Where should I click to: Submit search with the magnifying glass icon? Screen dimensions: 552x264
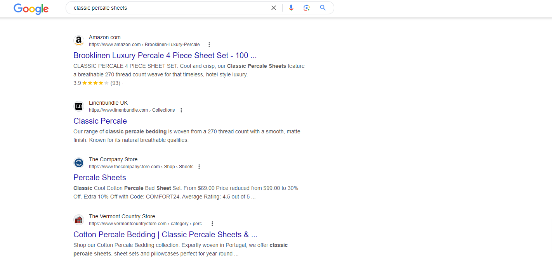(323, 8)
